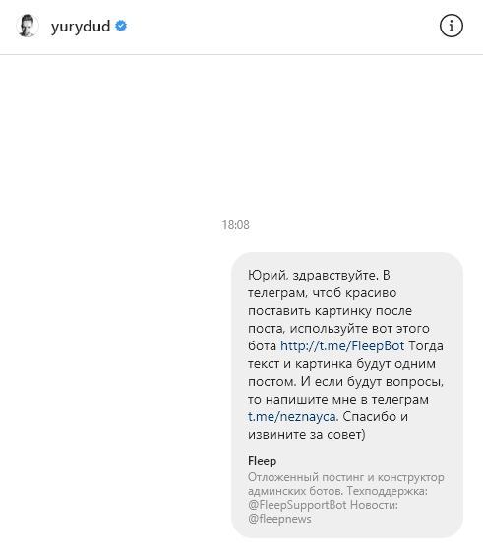483x560 pixels.
Task: Click the @FleepSupportBot mention in the preview
Action: 297,505
